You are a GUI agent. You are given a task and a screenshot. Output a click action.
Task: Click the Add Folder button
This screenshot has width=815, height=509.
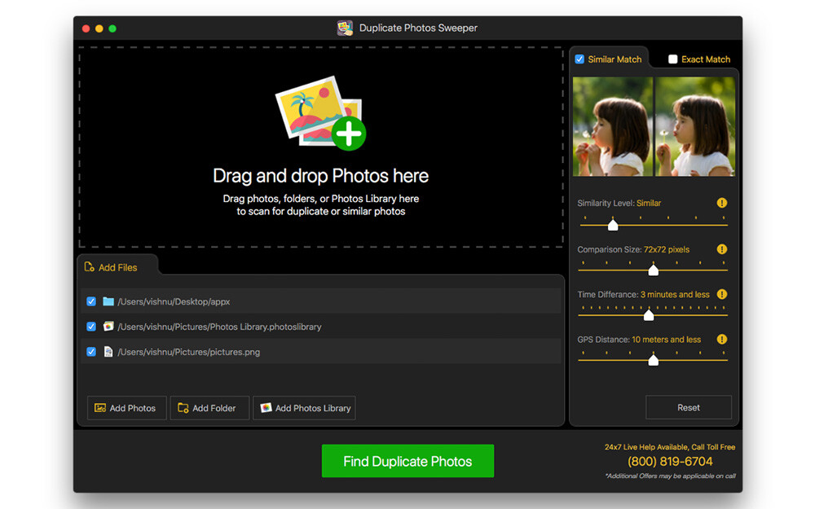(x=209, y=408)
